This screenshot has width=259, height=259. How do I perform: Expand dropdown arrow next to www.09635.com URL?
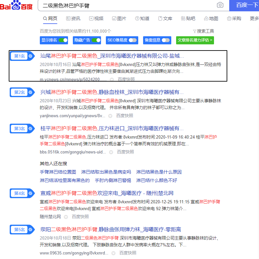(113, 253)
